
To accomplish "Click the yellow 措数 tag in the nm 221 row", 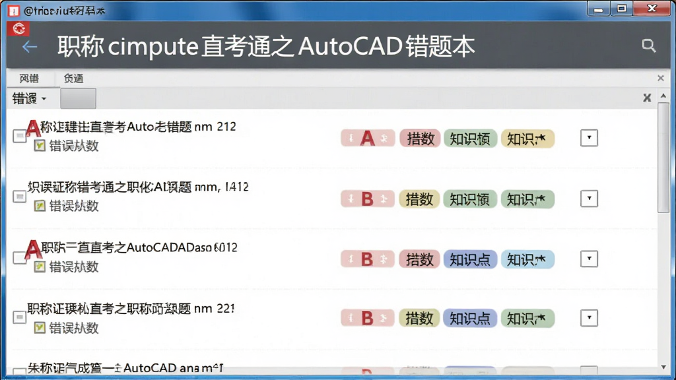I will tap(419, 318).
